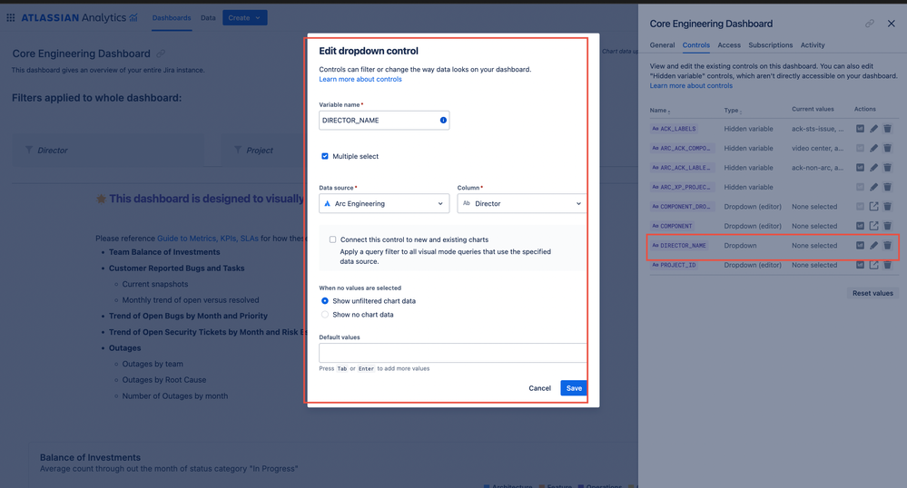This screenshot has width=907, height=488.
Task: Select Show unfiltered chart data radio
Action: [324, 300]
